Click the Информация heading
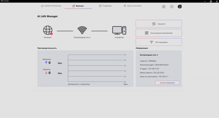Screen dimensions: 219x118 tap(142, 48)
